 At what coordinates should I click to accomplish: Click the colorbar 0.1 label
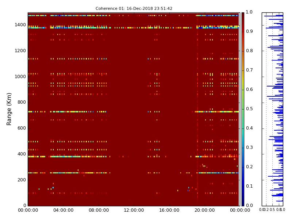click(249, 186)
